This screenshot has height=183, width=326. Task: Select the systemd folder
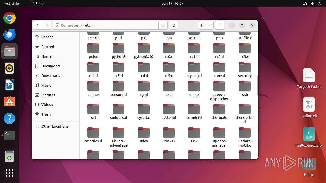click(169, 112)
